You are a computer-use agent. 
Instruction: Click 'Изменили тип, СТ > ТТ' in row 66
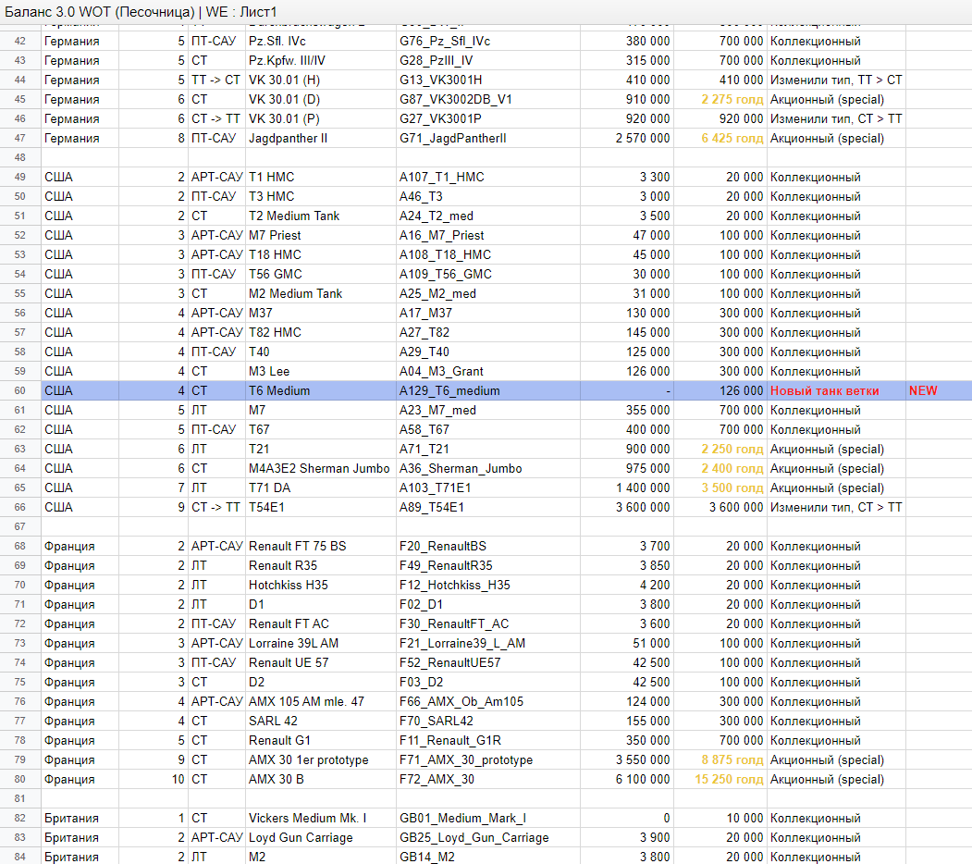click(836, 507)
